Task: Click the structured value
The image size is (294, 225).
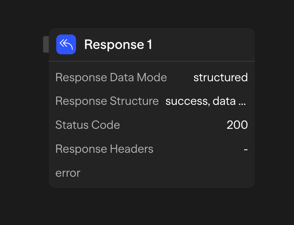Action: coord(220,77)
